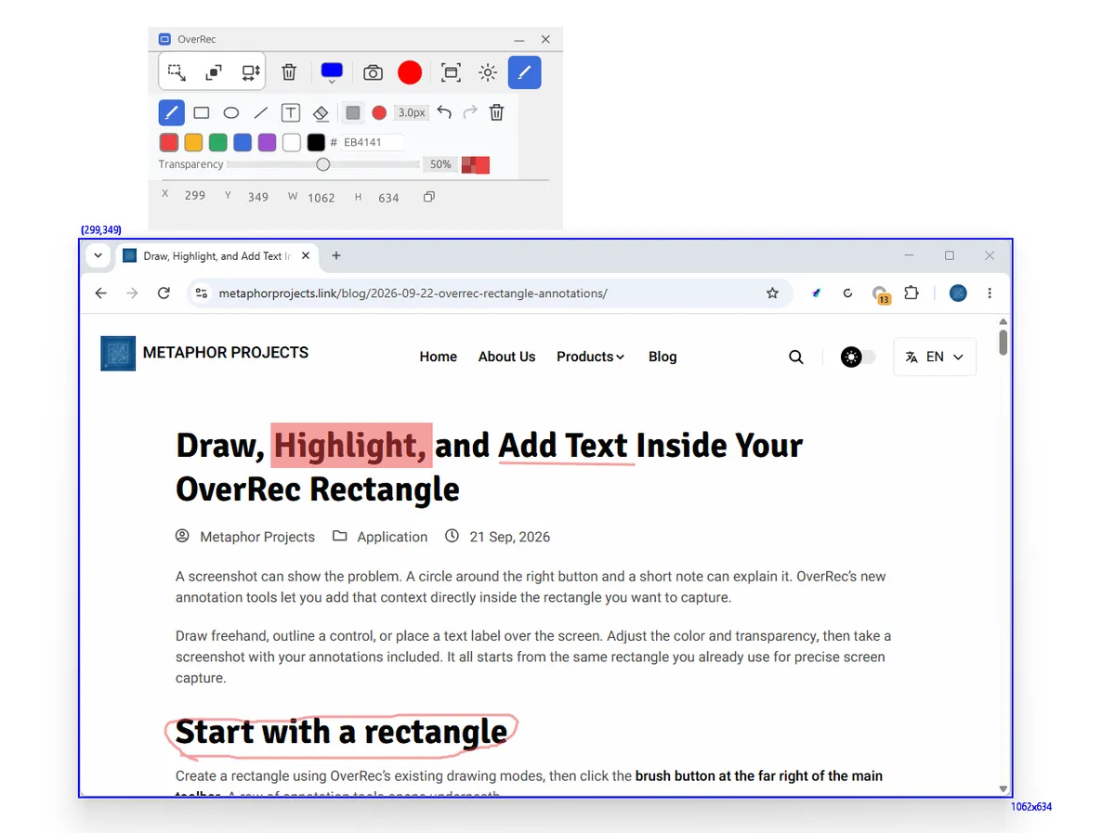Open the Chrome Extensions puzzle icon
This screenshot has width=1115, height=833.
pyautogui.click(x=912, y=293)
